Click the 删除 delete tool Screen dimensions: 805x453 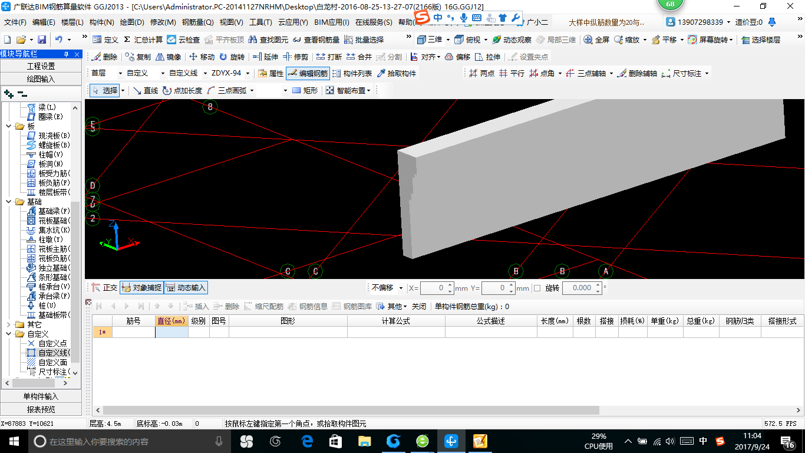point(105,57)
